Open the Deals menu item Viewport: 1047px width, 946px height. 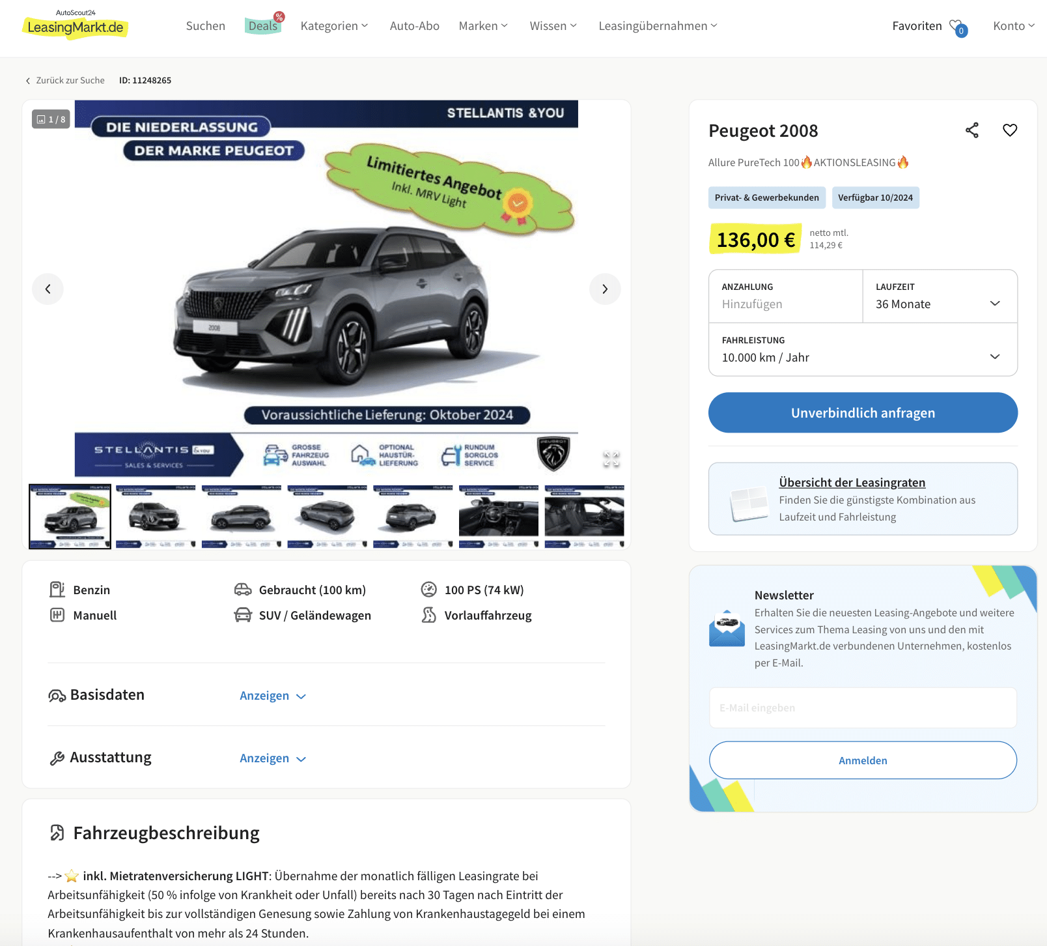click(263, 26)
